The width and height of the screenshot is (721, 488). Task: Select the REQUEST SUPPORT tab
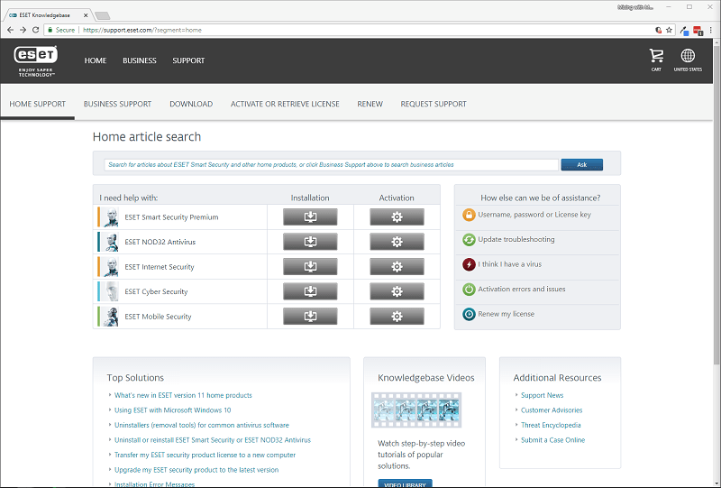click(434, 104)
